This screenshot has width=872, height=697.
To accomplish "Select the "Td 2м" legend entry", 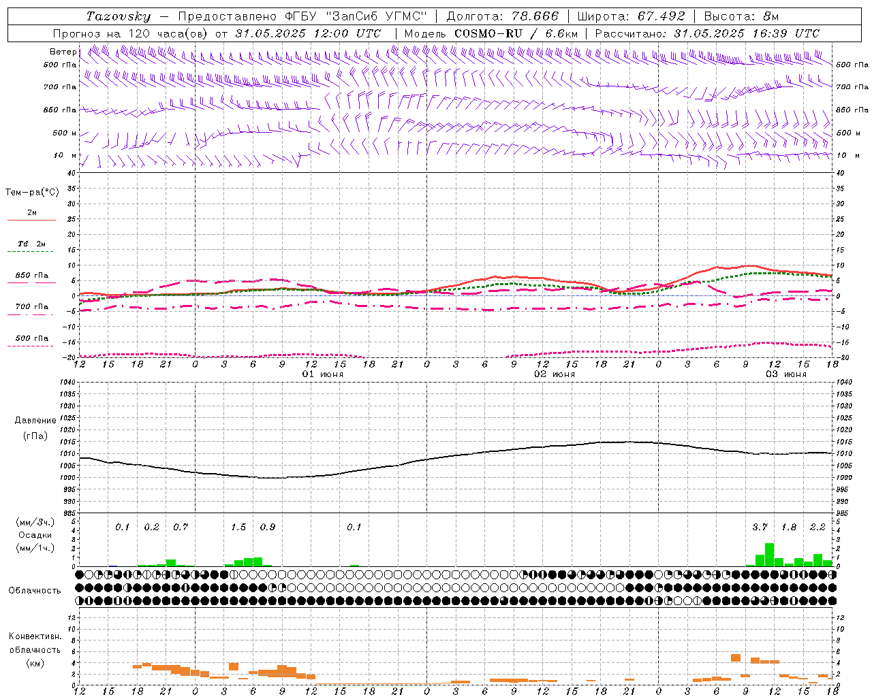I will coord(31,244).
